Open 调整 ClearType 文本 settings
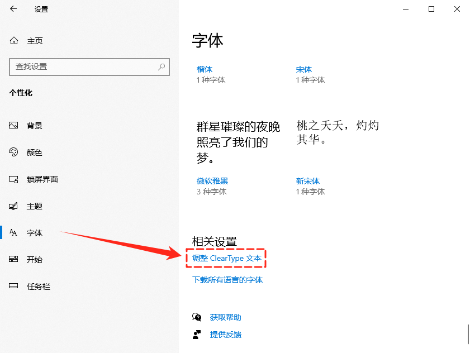Viewport: 470px width, 353px height. point(225,259)
